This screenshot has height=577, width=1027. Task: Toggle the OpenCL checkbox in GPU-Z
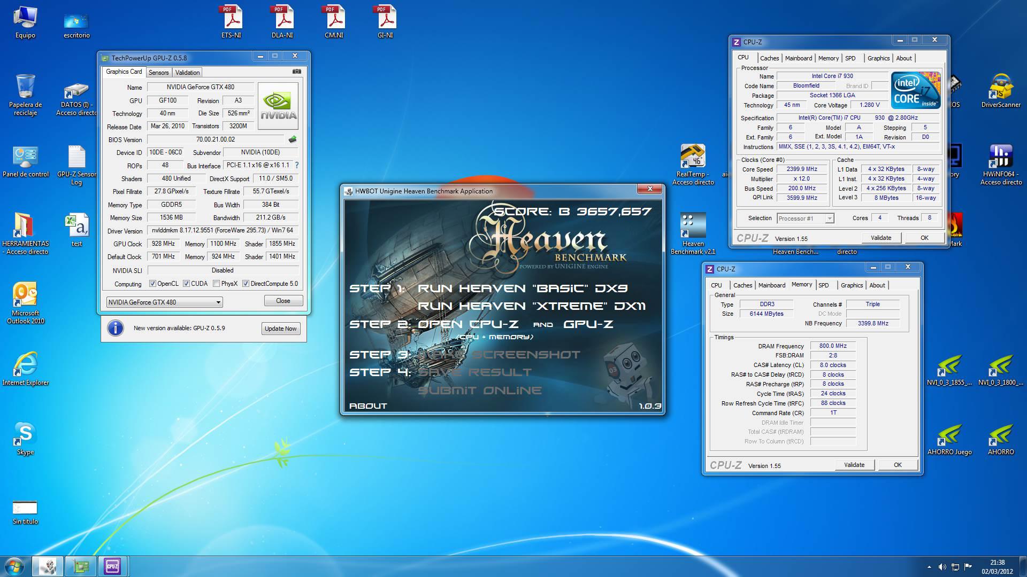point(152,284)
